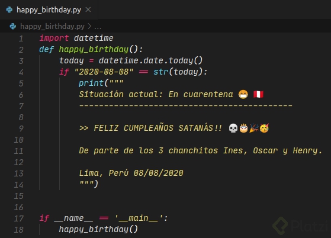Click the dashed separator on line 7

tap(185, 105)
